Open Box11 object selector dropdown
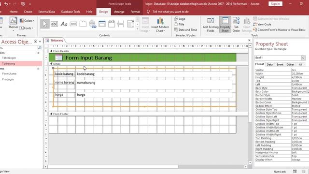 [x=303, y=58]
